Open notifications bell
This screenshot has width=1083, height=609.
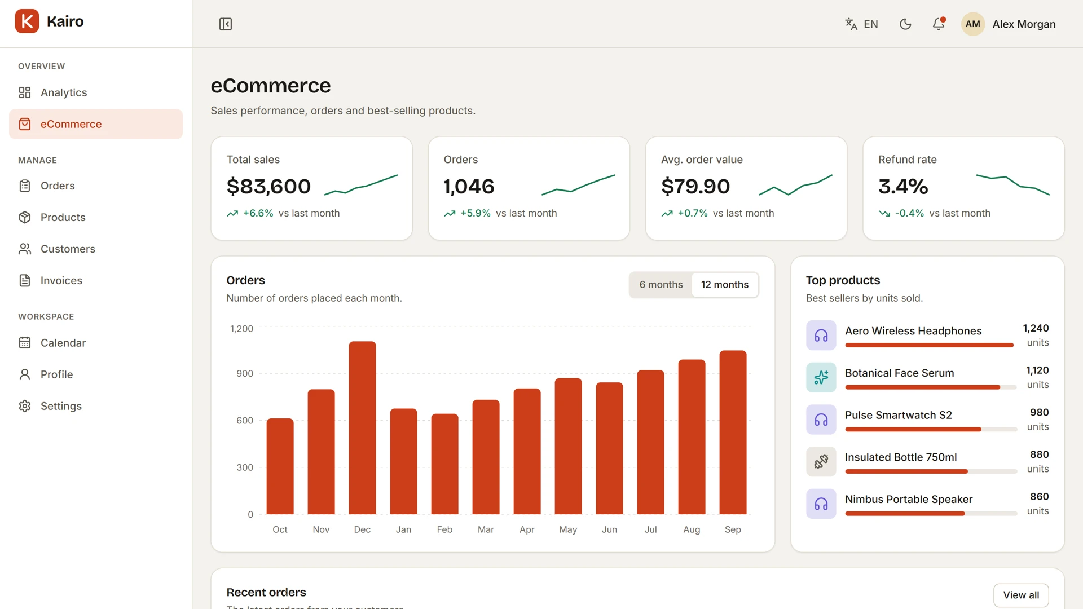(939, 24)
